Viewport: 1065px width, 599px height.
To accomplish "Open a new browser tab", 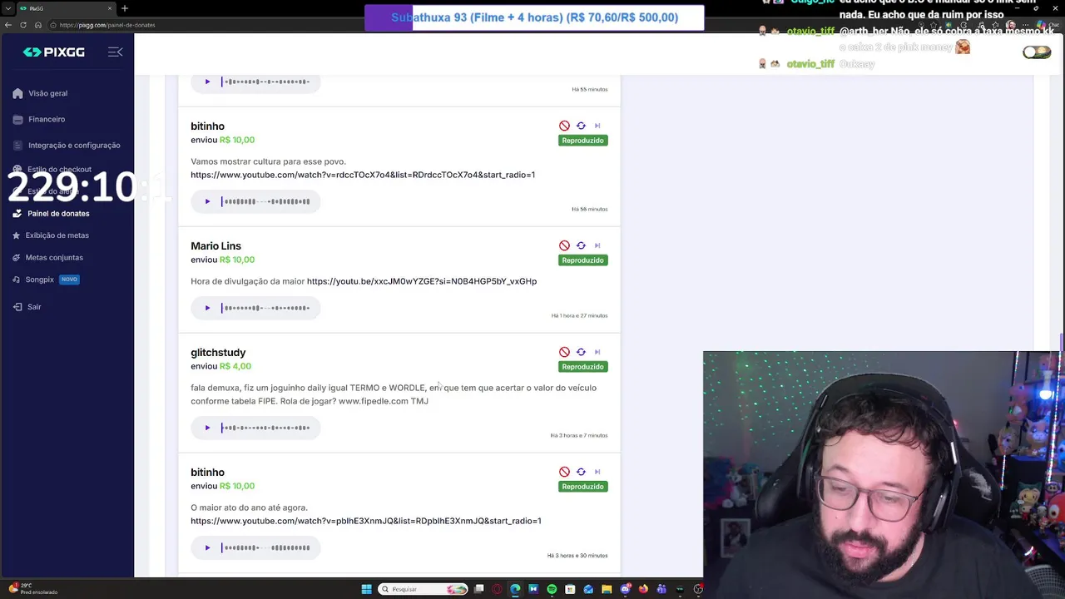I will [x=125, y=8].
